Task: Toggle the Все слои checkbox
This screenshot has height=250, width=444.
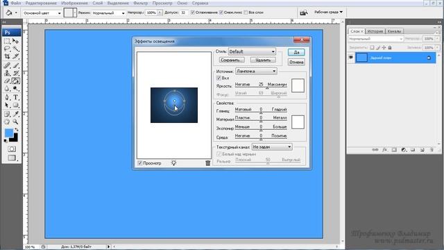Action: point(246,12)
